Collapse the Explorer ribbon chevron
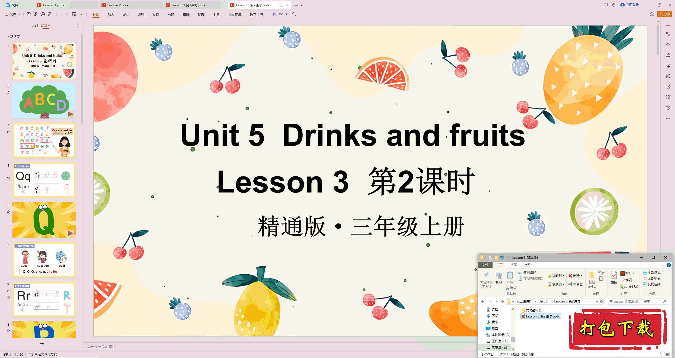Image resolution: width=675 pixels, height=358 pixels. (663, 265)
